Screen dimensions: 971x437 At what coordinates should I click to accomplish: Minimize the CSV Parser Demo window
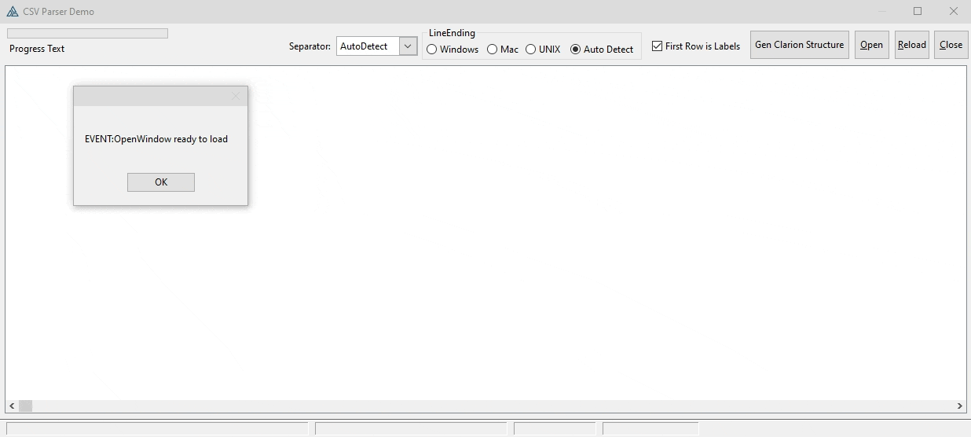point(882,12)
